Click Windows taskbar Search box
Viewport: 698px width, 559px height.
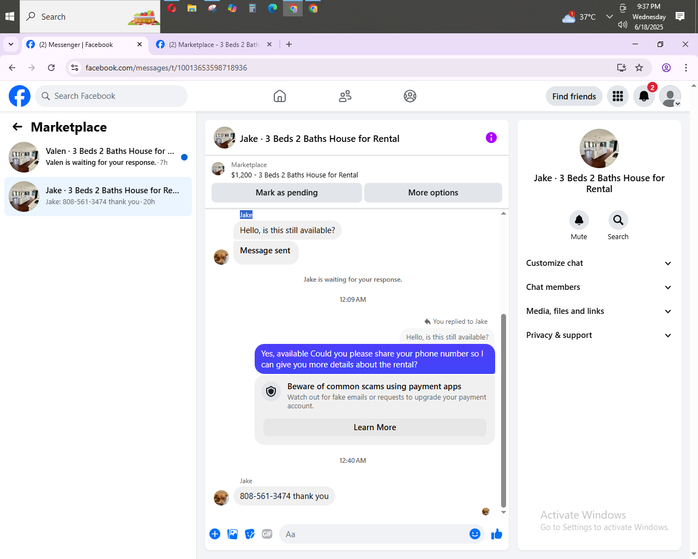90,16
